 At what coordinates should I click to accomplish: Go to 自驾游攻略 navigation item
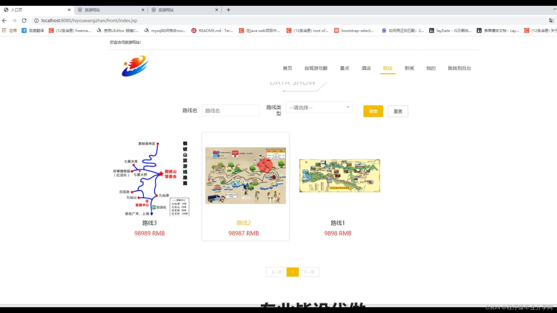(316, 68)
